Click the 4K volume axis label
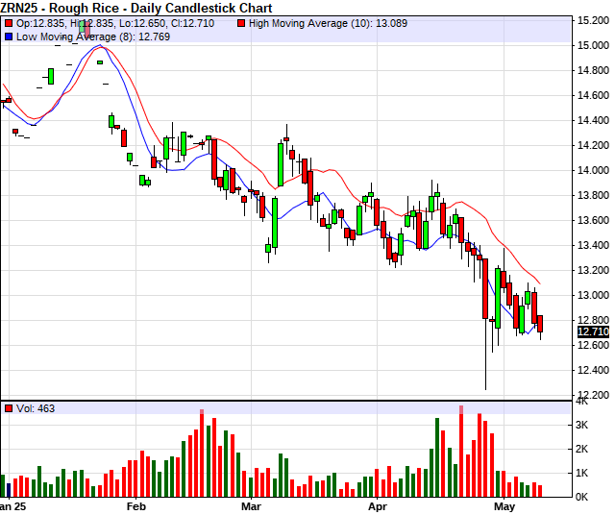 point(581,402)
